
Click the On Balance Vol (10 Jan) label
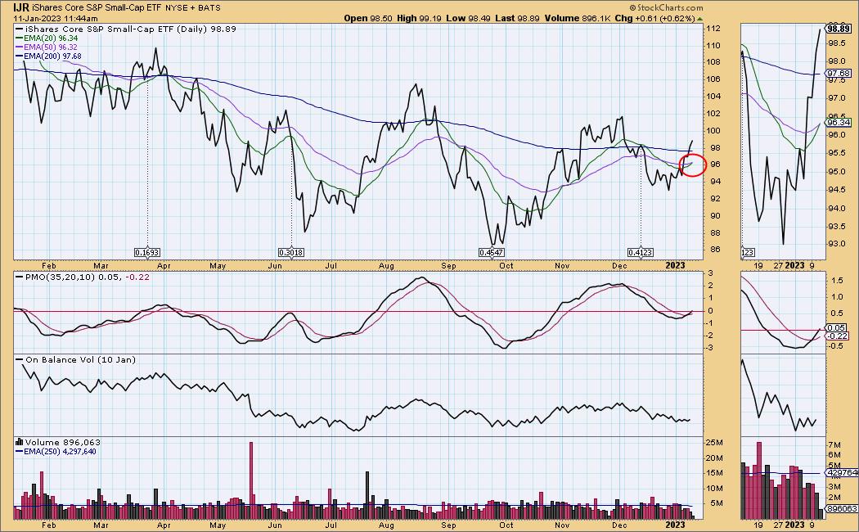point(76,360)
